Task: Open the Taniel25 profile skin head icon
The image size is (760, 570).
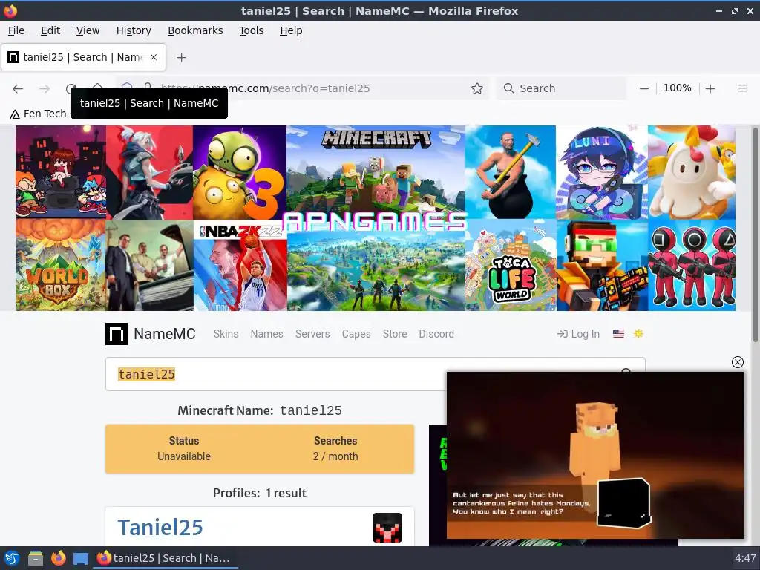Action: (387, 528)
